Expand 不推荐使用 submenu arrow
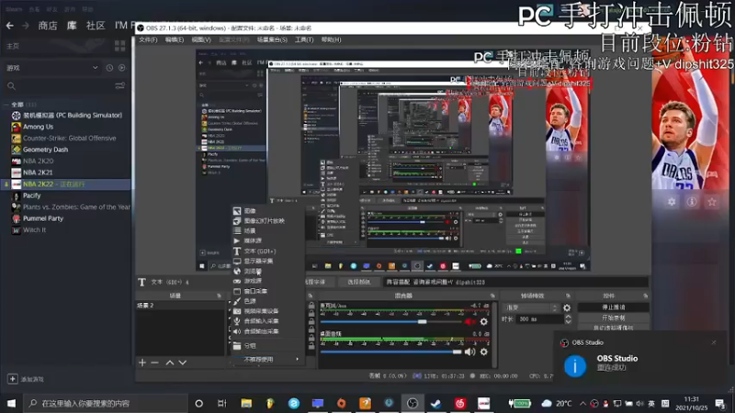735x413 pixels. pos(297,359)
